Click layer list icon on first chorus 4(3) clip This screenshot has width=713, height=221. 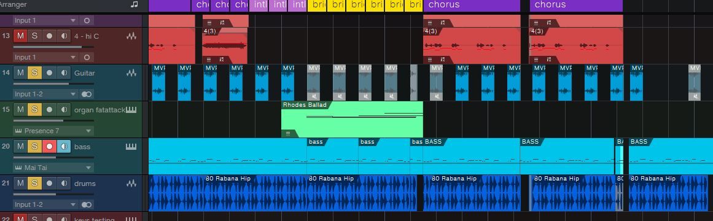pos(430,59)
